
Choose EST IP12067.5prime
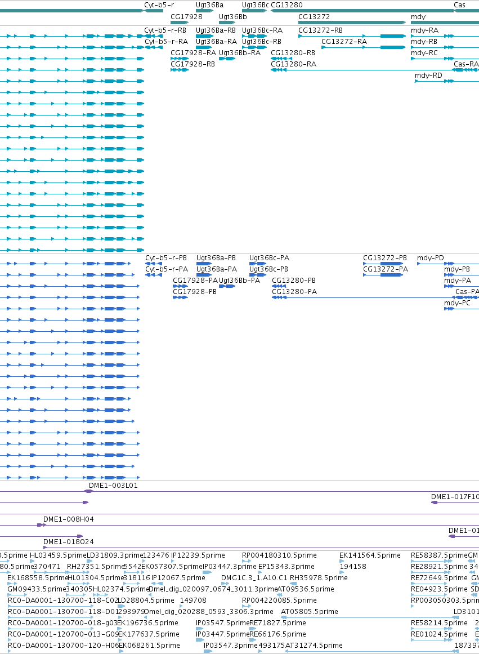click(178, 578)
